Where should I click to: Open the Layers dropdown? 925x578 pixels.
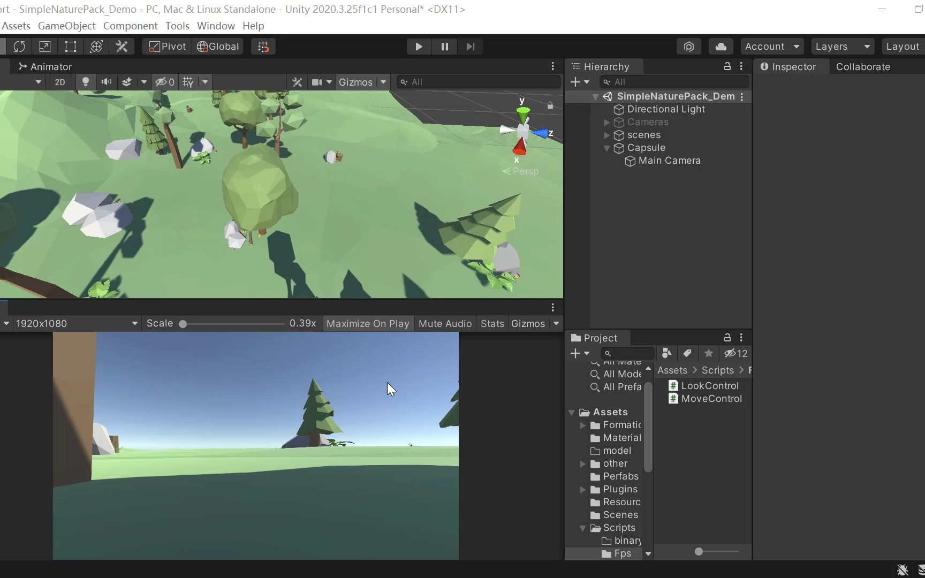click(842, 47)
